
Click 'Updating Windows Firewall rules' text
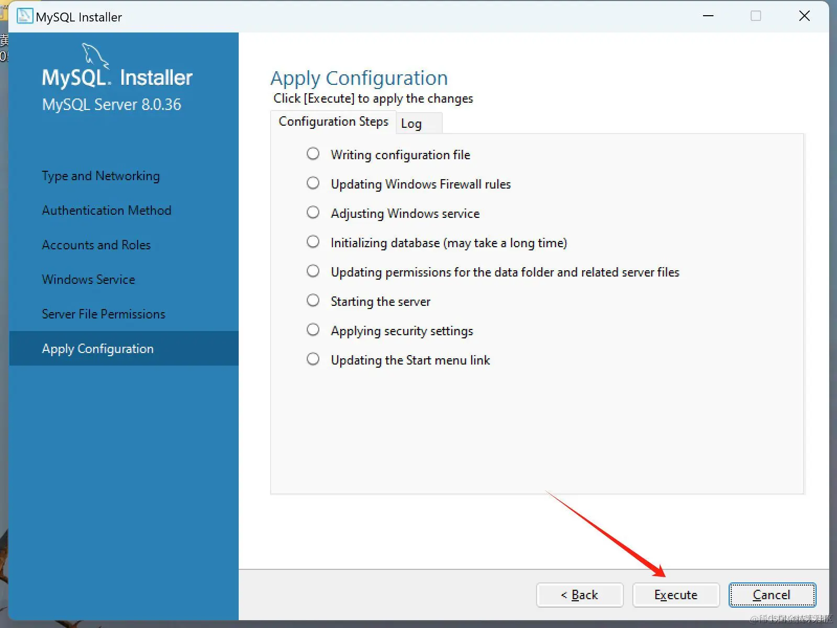tap(421, 184)
